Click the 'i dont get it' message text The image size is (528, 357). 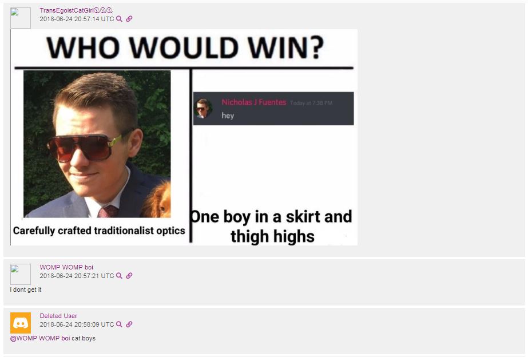point(26,289)
